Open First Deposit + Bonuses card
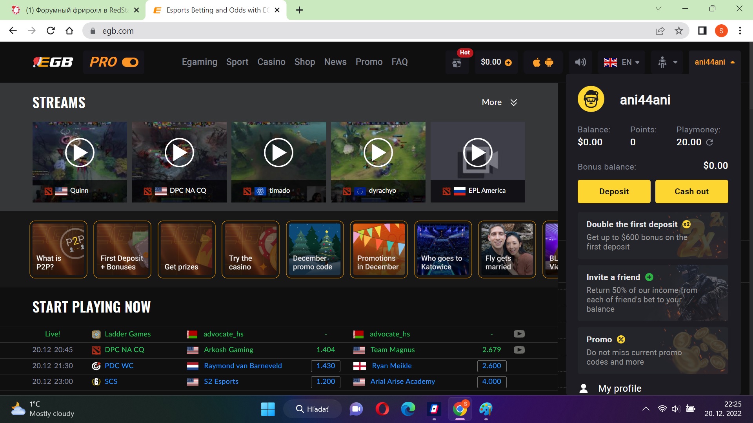This screenshot has width=753, height=423. click(x=122, y=249)
